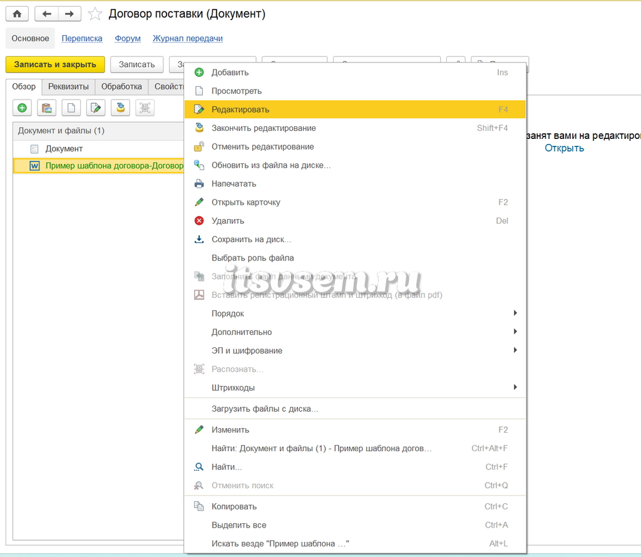Choose Выбрать роль файла
This screenshot has width=641, height=557.
tap(355, 258)
